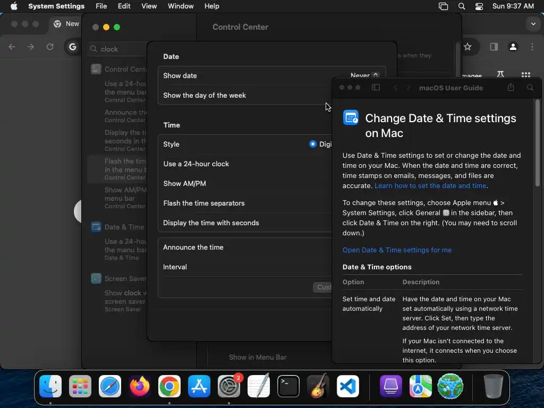Open Maps from the Dock

pyautogui.click(x=421, y=386)
